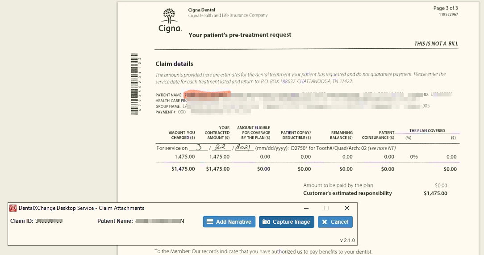484x255 pixels.
Task: Click 'Cigna Health and Life Insurance Company' text
Action: pyautogui.click(x=228, y=15)
